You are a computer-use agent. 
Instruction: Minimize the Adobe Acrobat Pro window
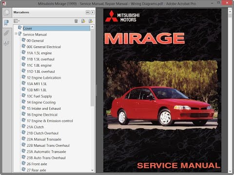point(212,3)
